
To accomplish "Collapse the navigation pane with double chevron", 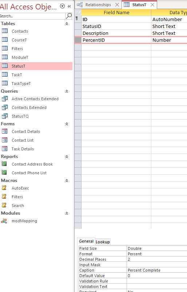I will coord(69,6).
